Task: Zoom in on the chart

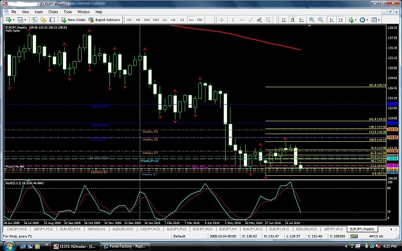Action: tap(312, 20)
